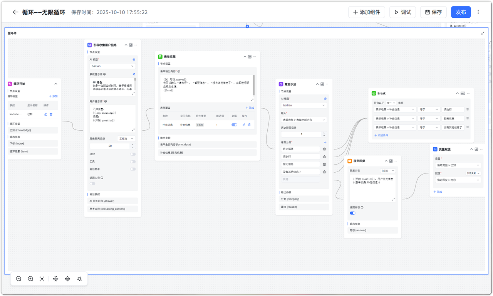
Task: Toggle the MCP switch
Action: point(132,154)
